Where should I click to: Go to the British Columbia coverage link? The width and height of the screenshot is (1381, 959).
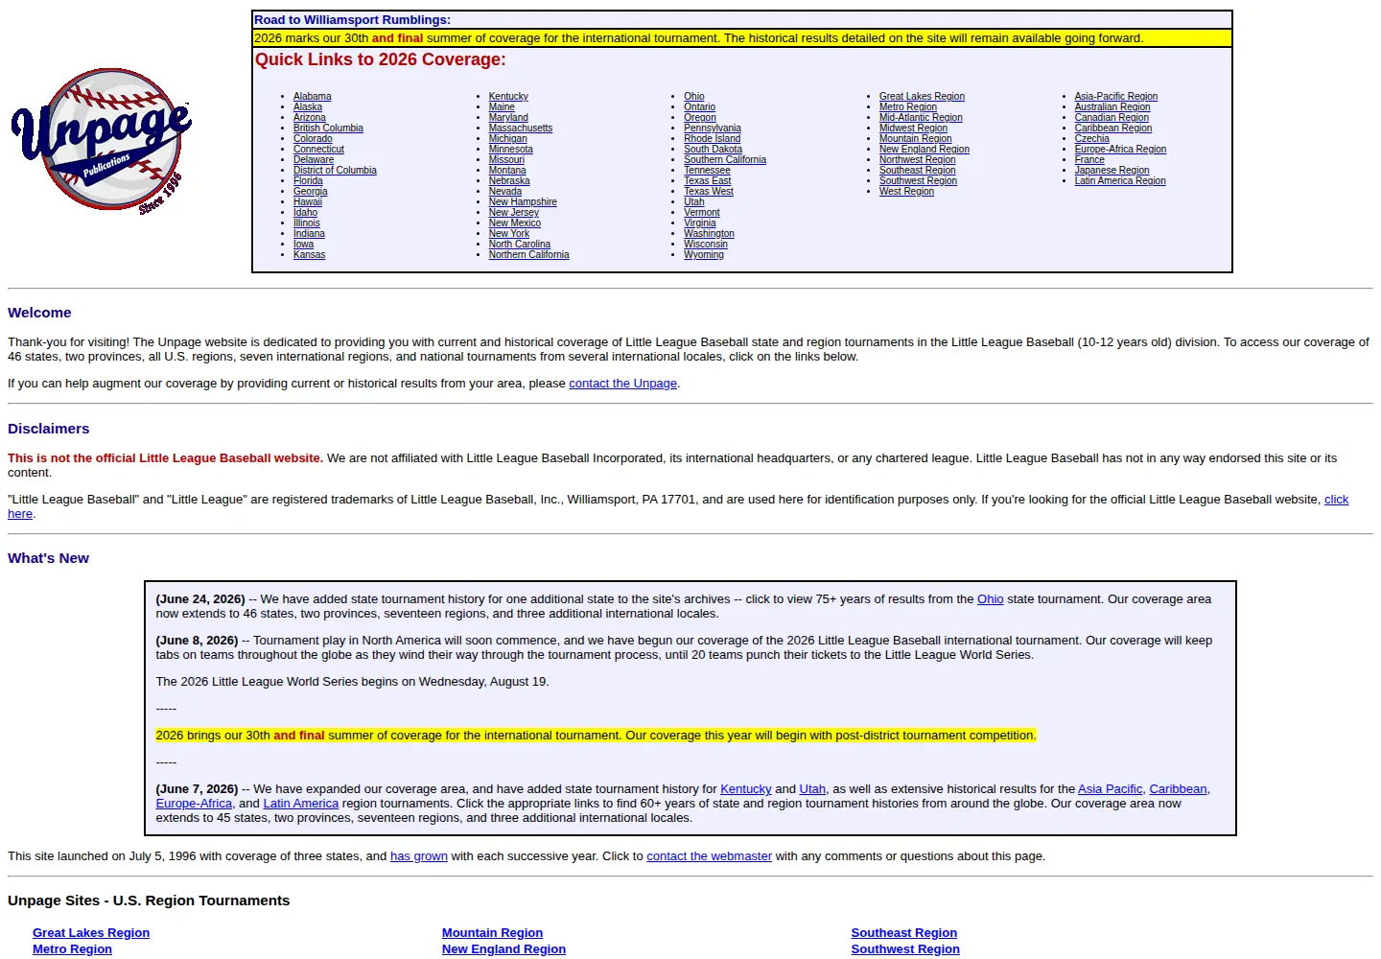(328, 129)
